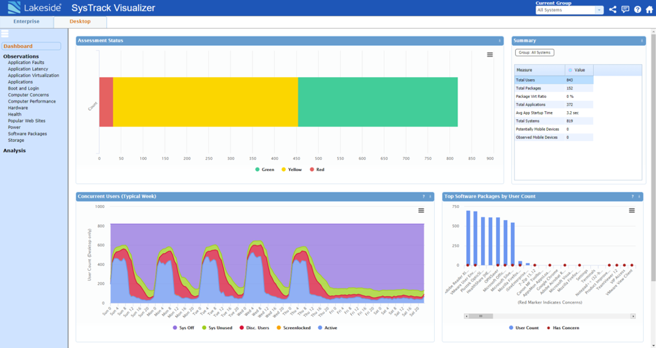This screenshot has height=348, width=656.
Task: Open help via the question mark icon
Action: click(x=638, y=10)
